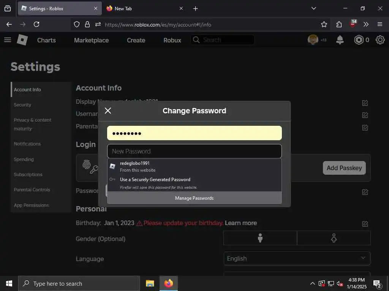This screenshot has height=291, width=389.
Task: Close the New Tab tab
Action: point(181,8)
